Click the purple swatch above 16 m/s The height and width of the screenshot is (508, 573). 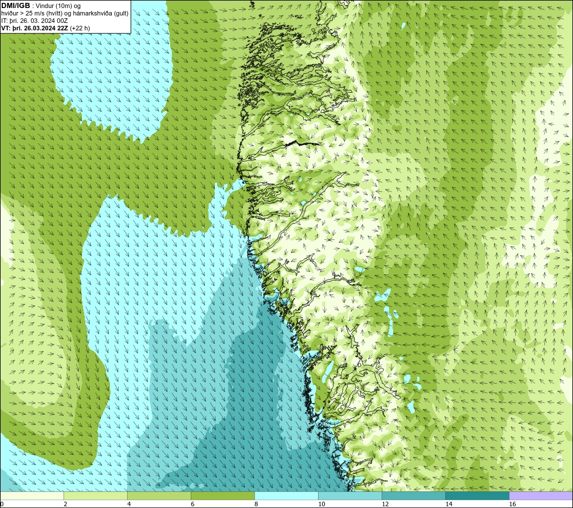pyautogui.click(x=541, y=495)
